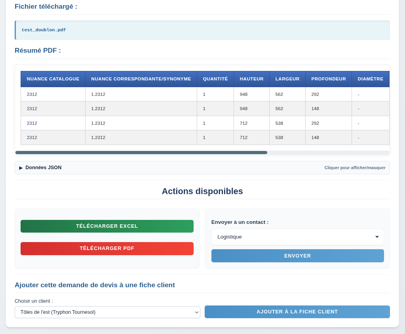Click Ajouter à la fiche client button

coord(297,312)
